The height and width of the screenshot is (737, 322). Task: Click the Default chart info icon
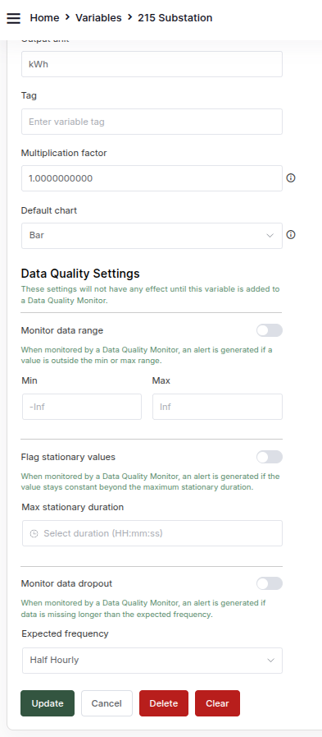(x=291, y=235)
